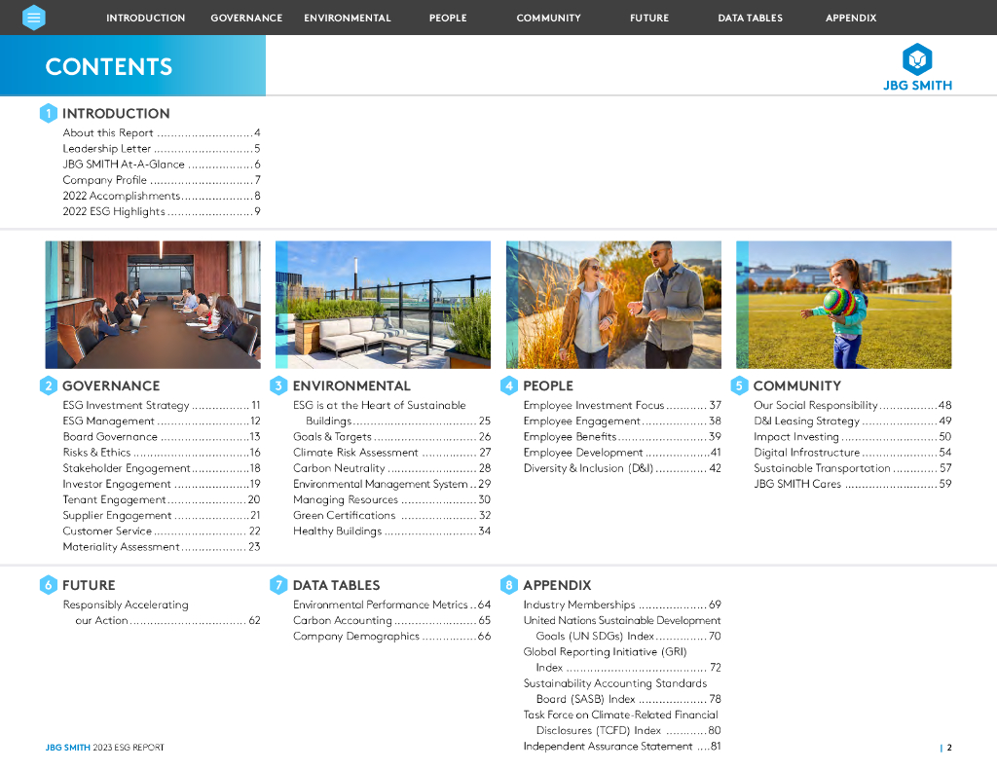Open the DATA TABLES nav tab
The height and width of the screenshot is (770, 997).
click(751, 18)
